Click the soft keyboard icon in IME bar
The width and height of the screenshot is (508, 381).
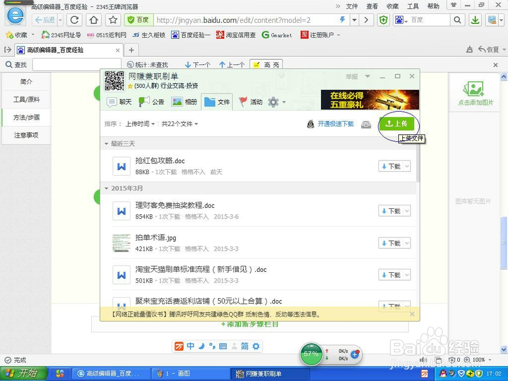click(x=223, y=346)
